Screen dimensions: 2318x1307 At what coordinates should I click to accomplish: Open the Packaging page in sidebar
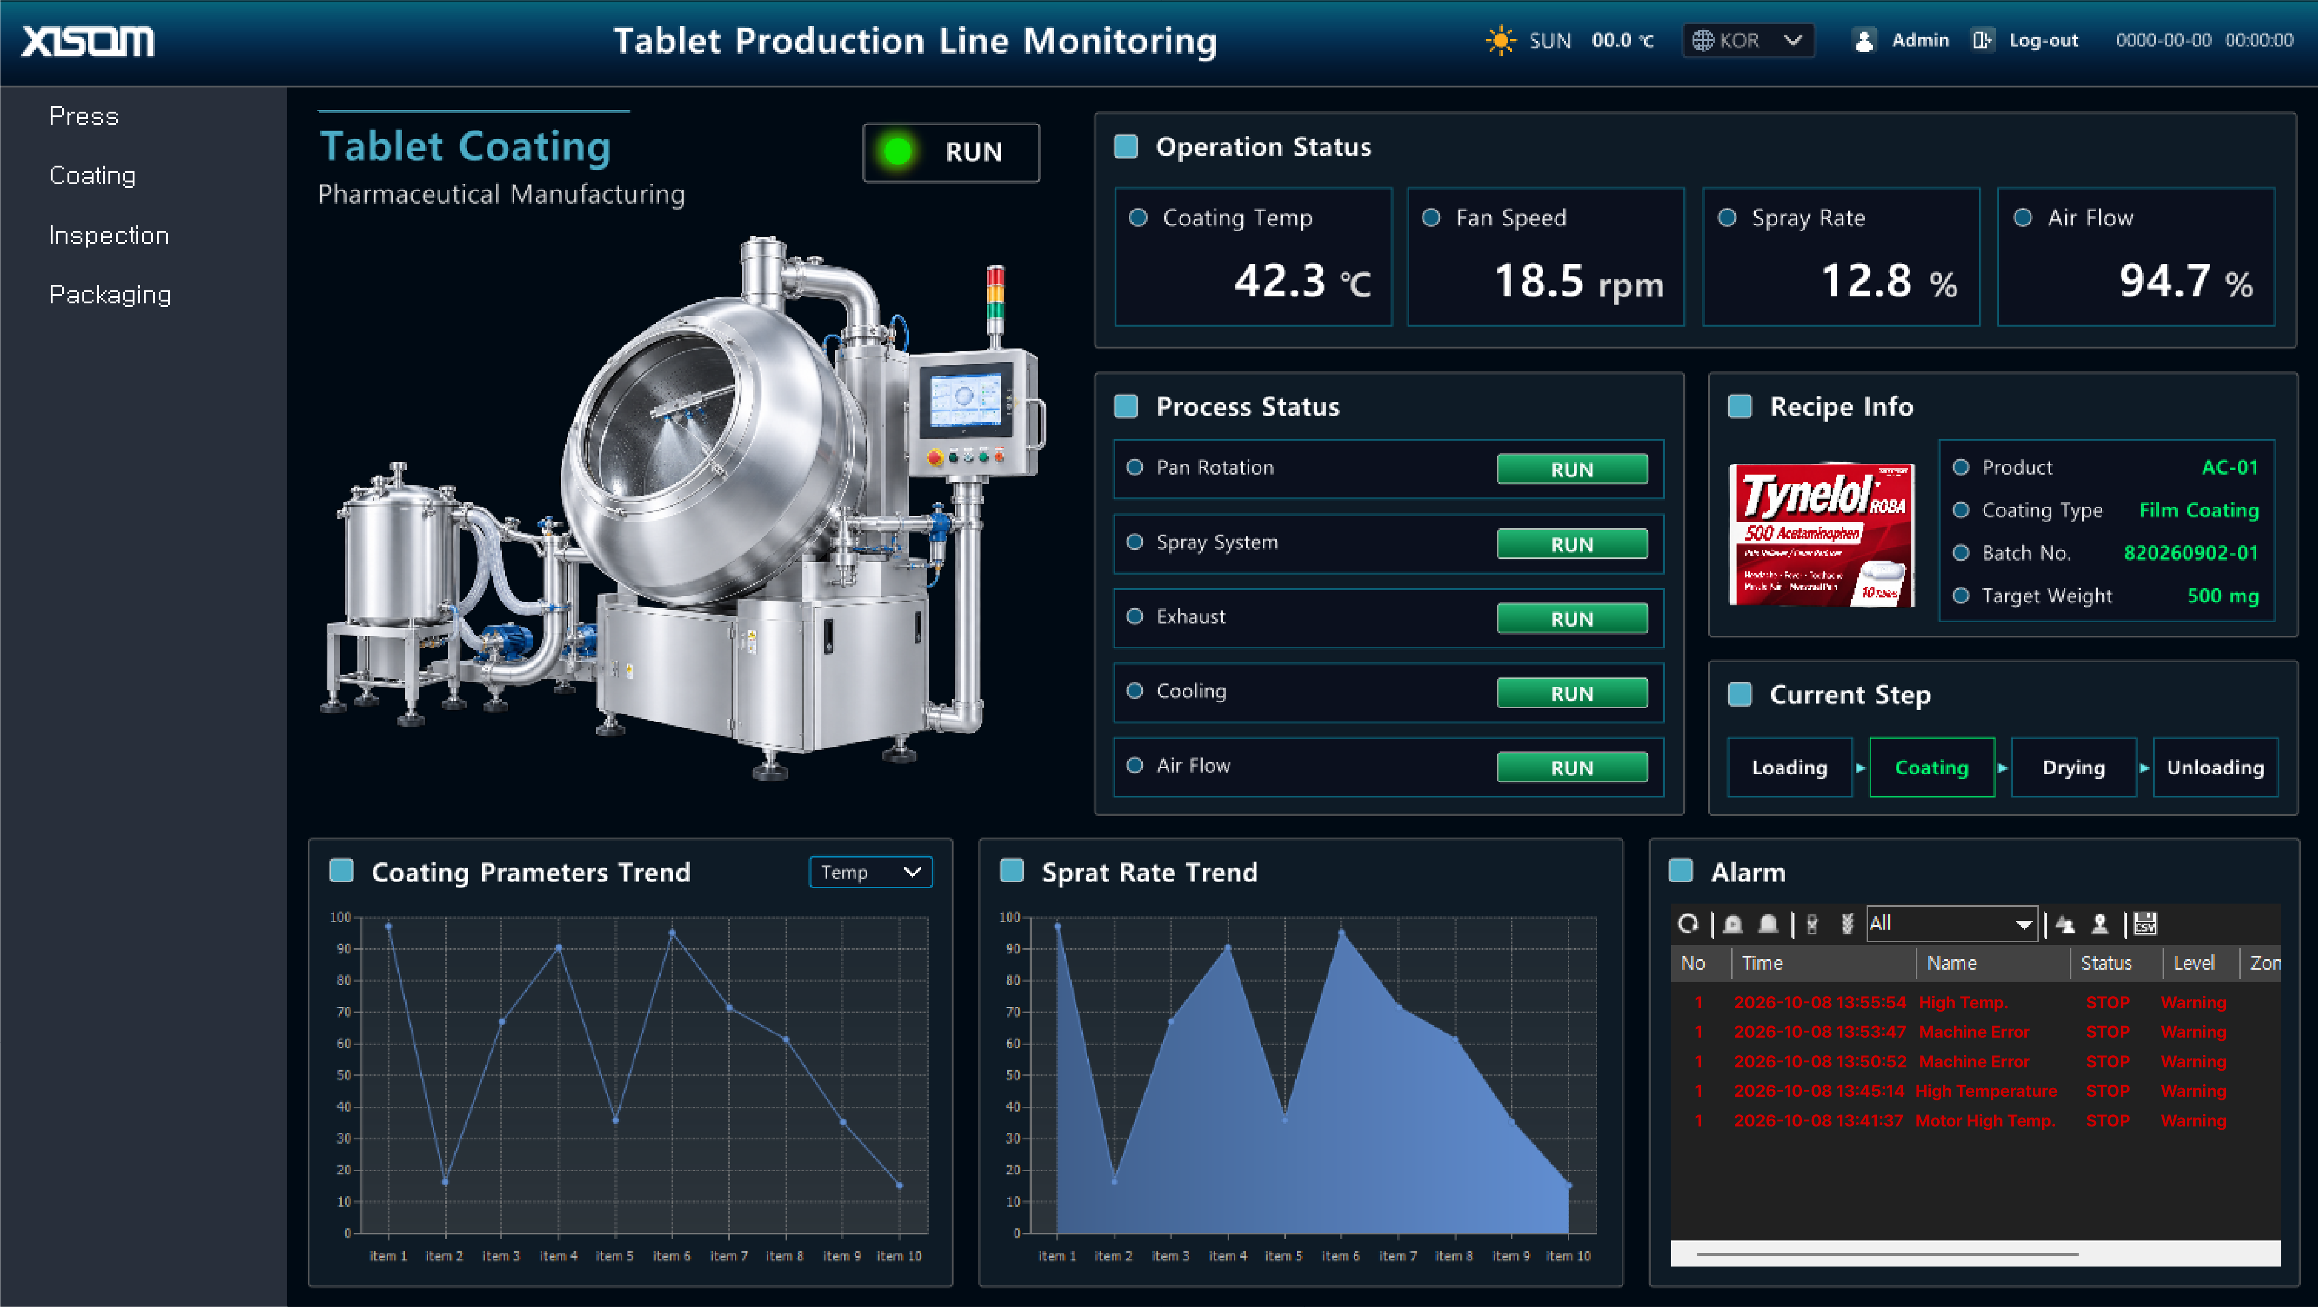[110, 294]
